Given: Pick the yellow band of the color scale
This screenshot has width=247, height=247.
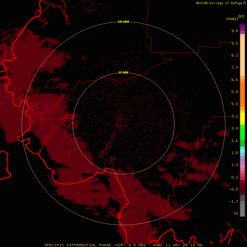Looking at the screenshot, I should 242,117.
